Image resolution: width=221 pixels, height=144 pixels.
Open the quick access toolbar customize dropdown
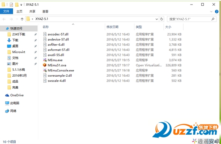(x=21, y=5)
